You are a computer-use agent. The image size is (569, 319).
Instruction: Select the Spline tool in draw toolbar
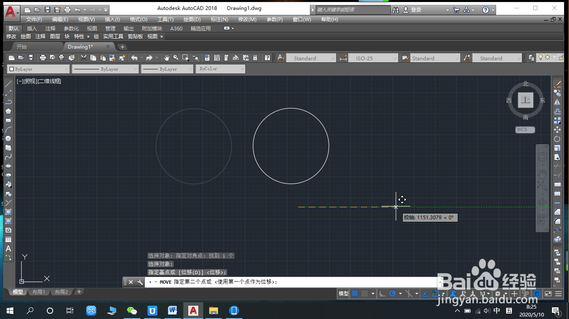8,157
